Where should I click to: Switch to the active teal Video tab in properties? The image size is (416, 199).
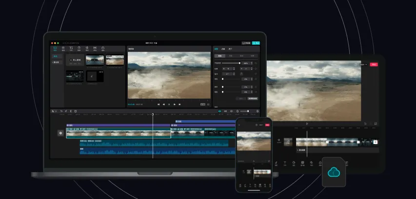pos(216,49)
